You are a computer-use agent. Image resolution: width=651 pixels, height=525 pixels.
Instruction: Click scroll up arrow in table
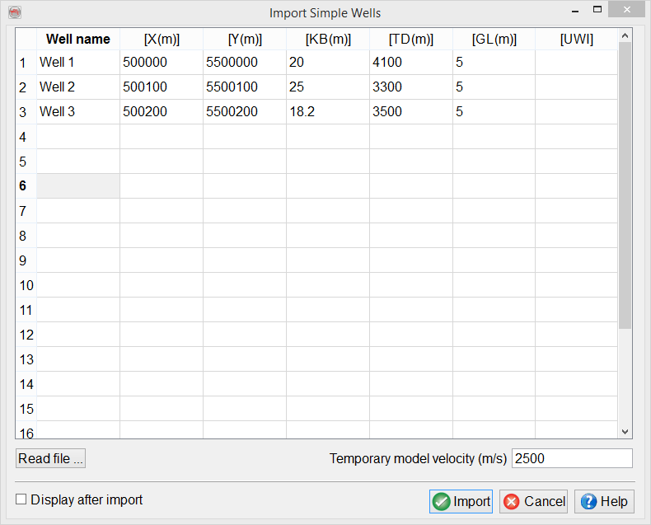coord(625,36)
